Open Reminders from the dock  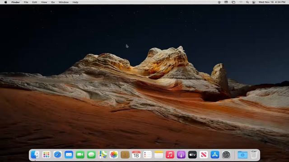pos(148,155)
